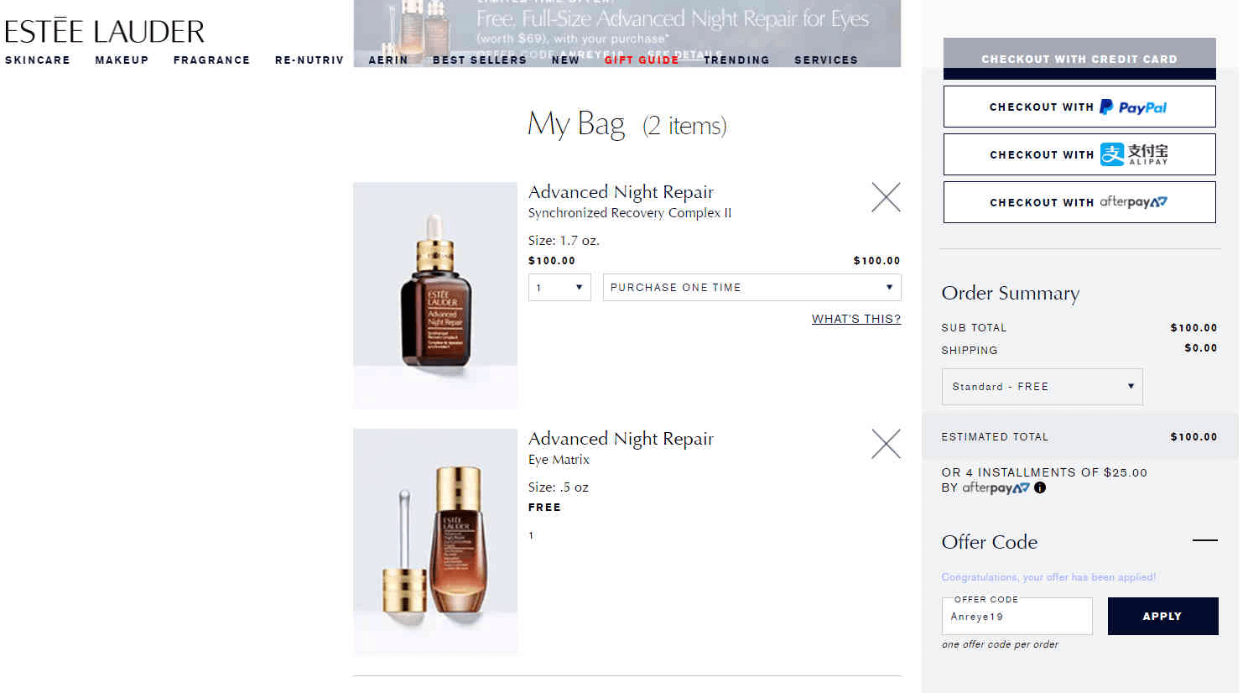The width and height of the screenshot is (1248, 693).
Task: Open the Re-Nutriv menu
Action: 309,60
